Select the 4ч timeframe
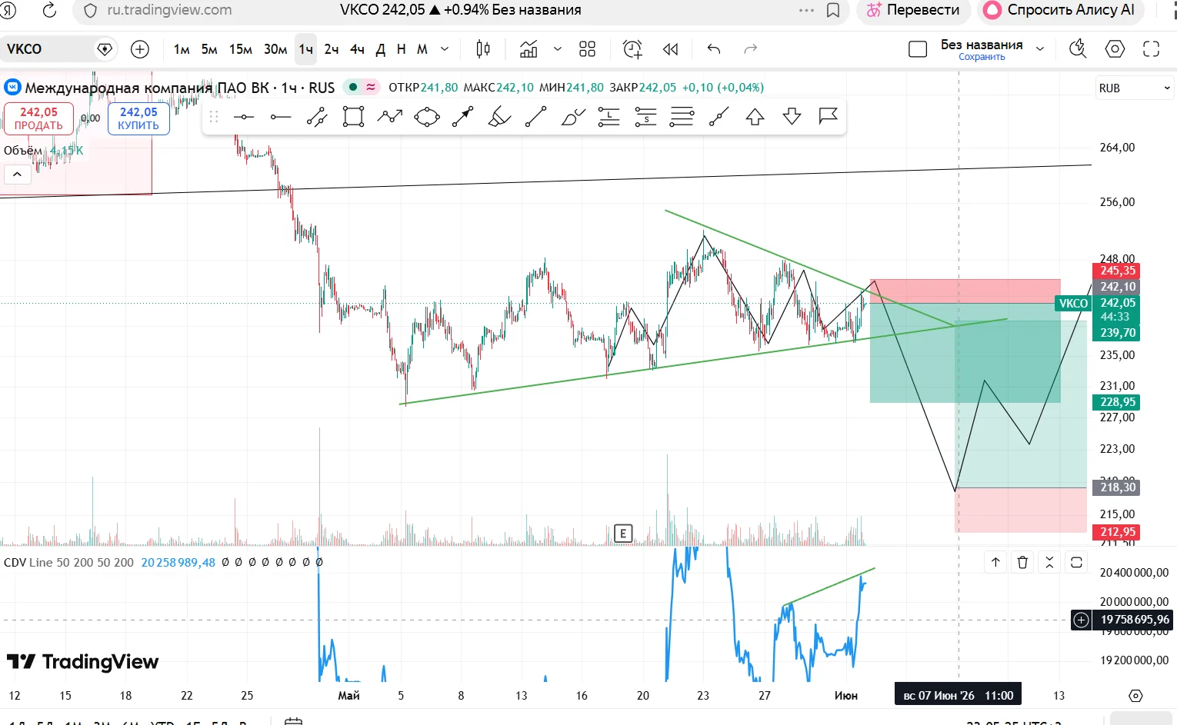Image resolution: width=1177 pixels, height=725 pixels. tap(357, 49)
